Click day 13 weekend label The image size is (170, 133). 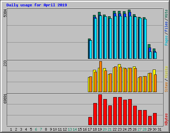(x=70, y=129)
